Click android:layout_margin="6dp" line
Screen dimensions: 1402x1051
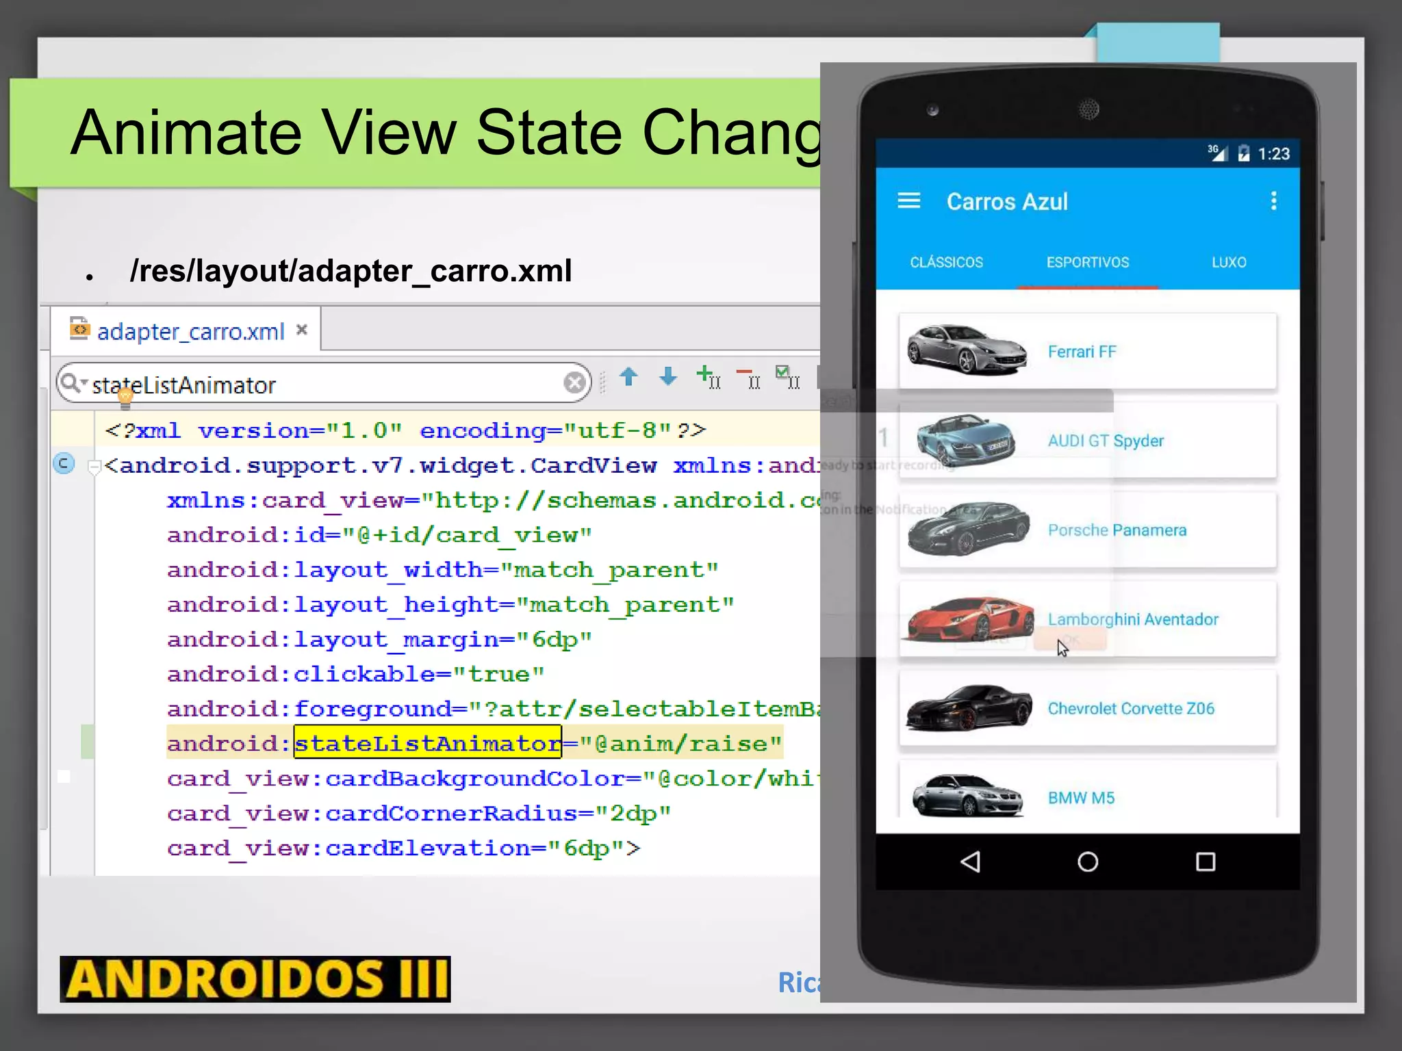tap(380, 639)
